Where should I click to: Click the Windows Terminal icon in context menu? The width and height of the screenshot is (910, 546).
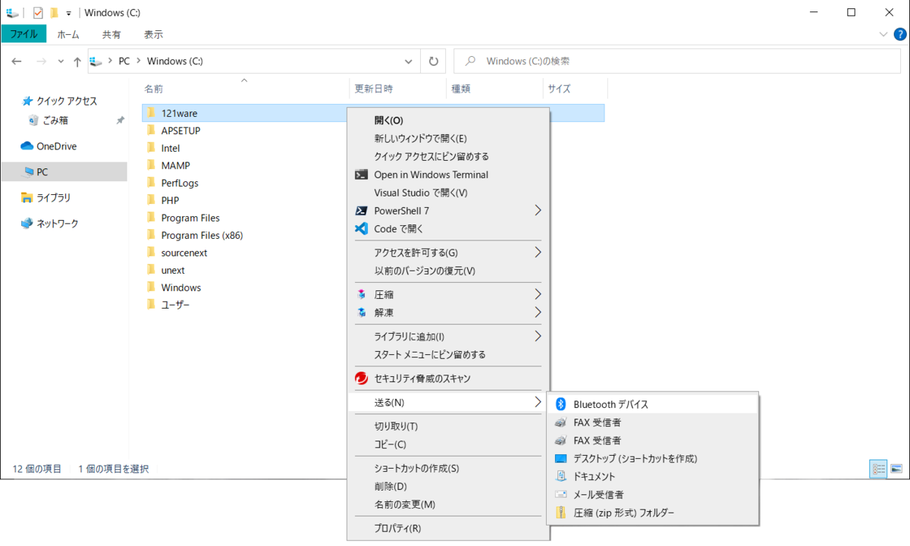pyautogui.click(x=361, y=174)
